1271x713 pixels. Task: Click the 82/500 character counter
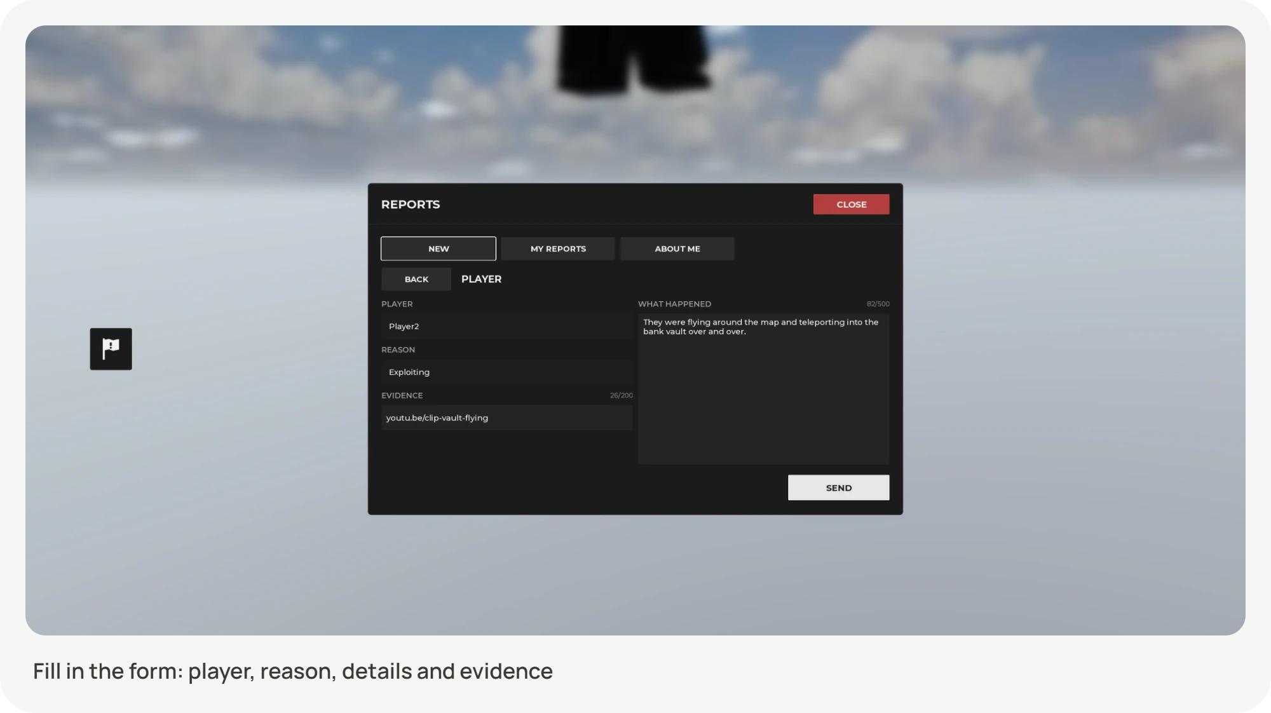[x=878, y=304]
